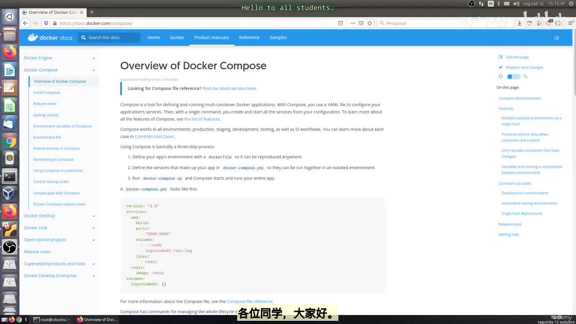The height and width of the screenshot is (324, 576).
Task: Open the Product manuals nav item
Action: [211, 37]
